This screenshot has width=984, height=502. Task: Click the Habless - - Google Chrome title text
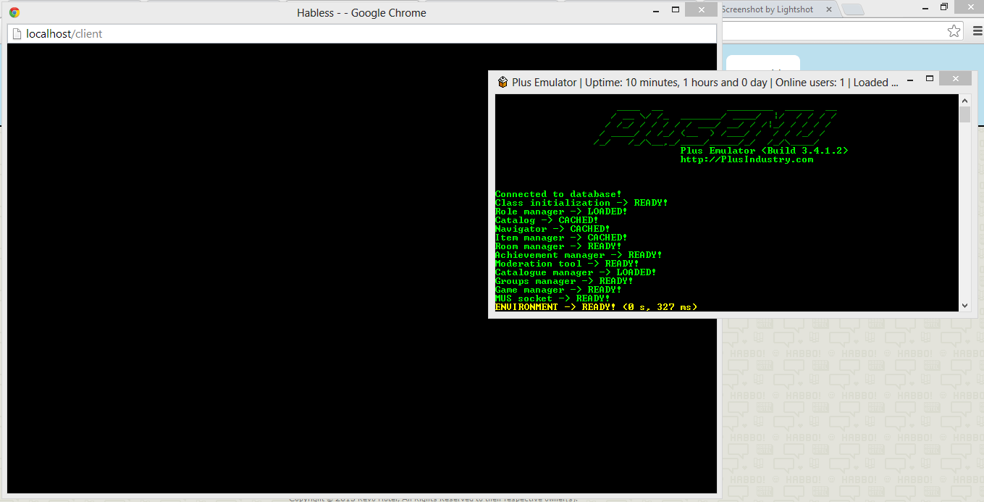coord(361,12)
